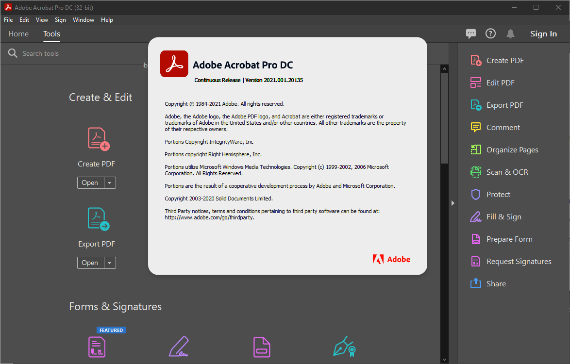Viewport: 570px width, 364px height.
Task: Open the Organize Pages tool
Action: (512, 149)
